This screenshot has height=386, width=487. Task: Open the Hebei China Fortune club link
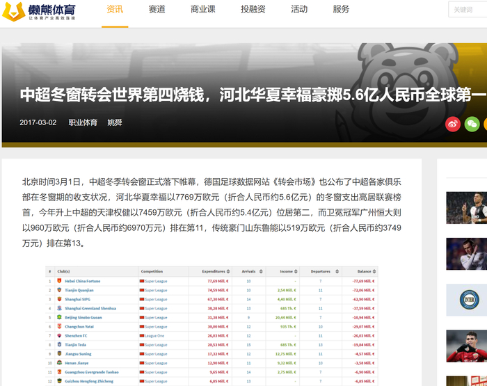(83, 281)
